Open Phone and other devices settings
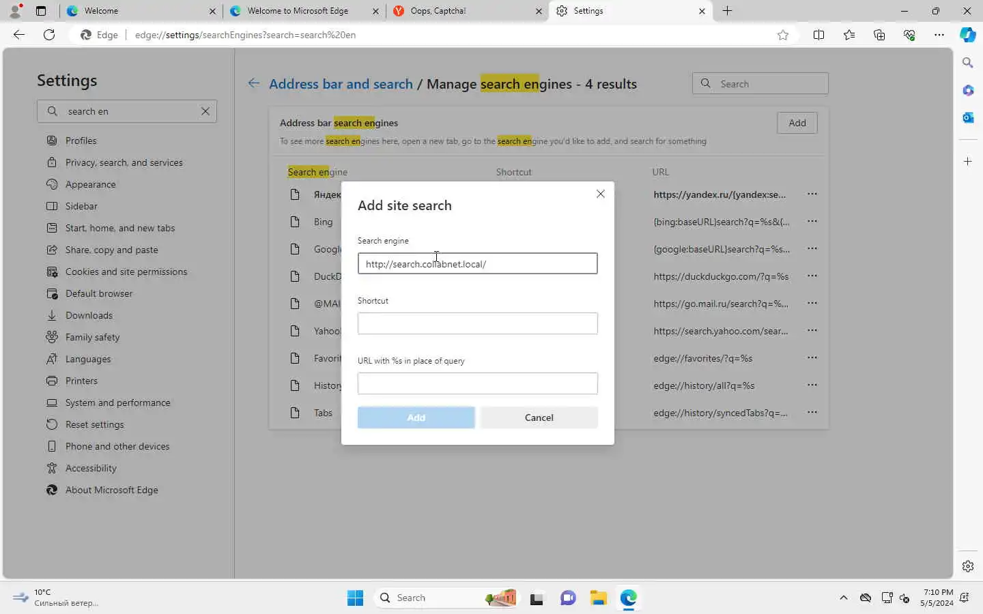The image size is (983, 614). (117, 446)
